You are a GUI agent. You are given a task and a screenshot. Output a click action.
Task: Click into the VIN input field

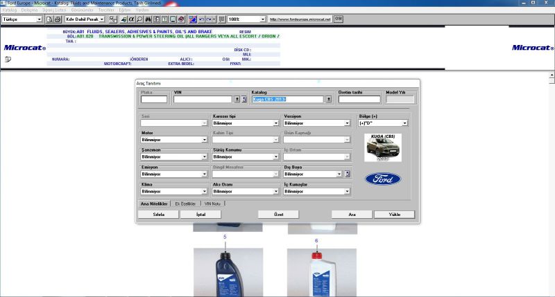point(203,99)
